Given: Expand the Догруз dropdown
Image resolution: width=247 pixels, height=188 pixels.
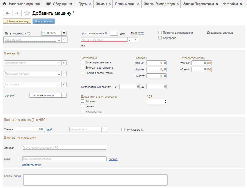Looking at the screenshot, I should click(64, 95).
